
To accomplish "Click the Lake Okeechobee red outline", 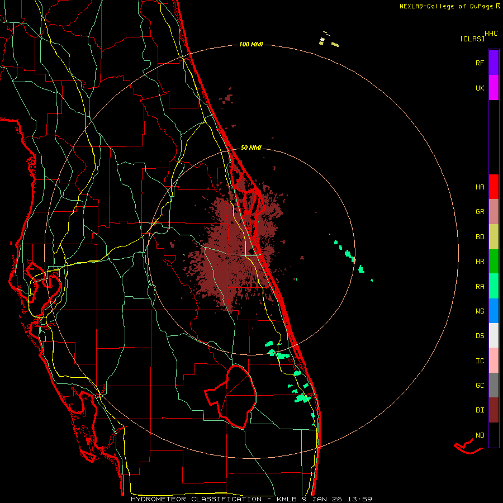I will pyautogui.click(x=231, y=397).
